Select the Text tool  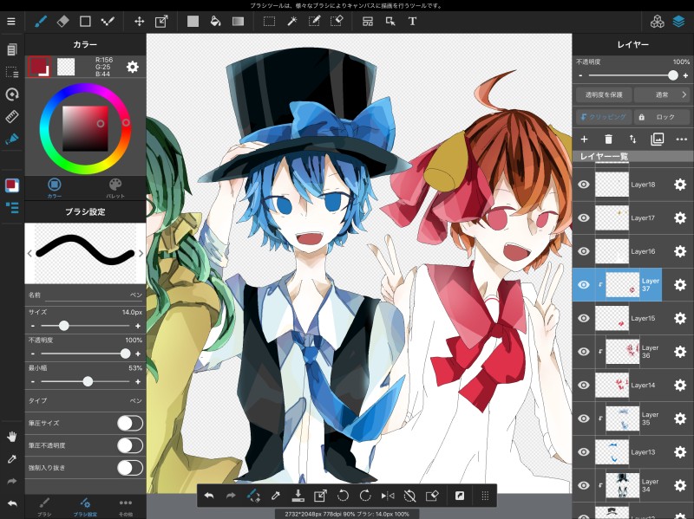(412, 21)
